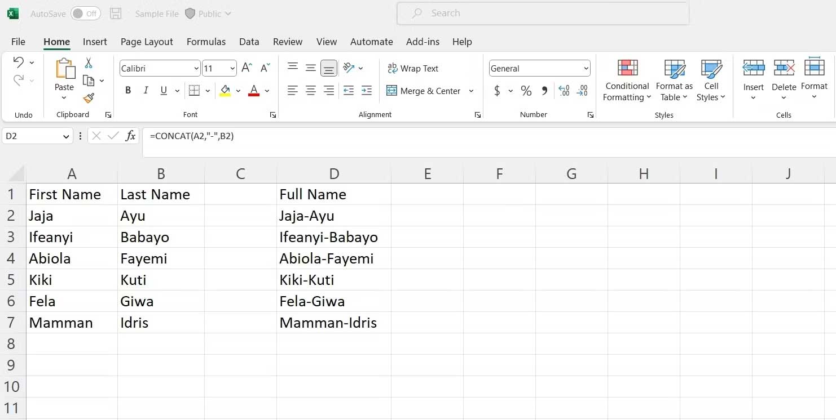Click the Center align icon
Viewport: 836px width, 420px height.
pos(310,91)
